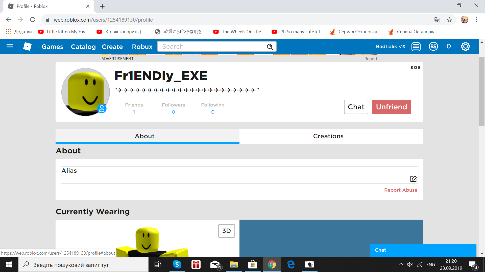Click the Following count expander
This screenshot has width=485, height=272.
tap(213, 112)
